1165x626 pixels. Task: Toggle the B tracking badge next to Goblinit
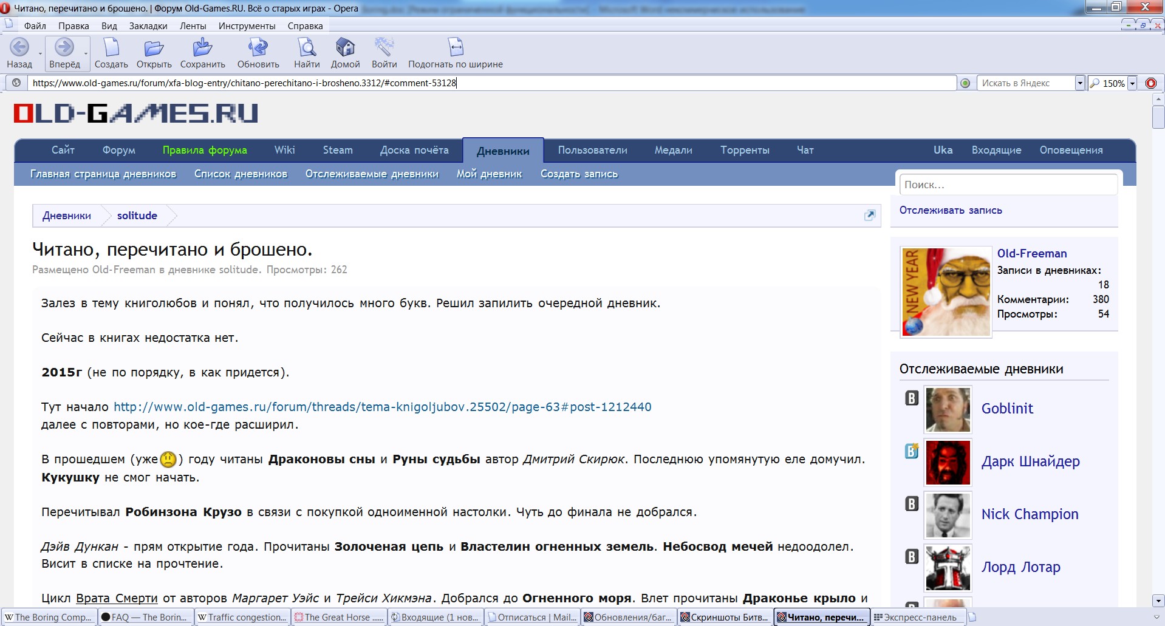point(912,398)
